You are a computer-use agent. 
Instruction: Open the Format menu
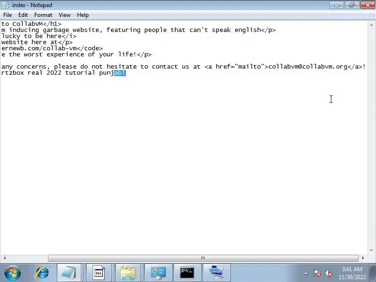pos(43,15)
